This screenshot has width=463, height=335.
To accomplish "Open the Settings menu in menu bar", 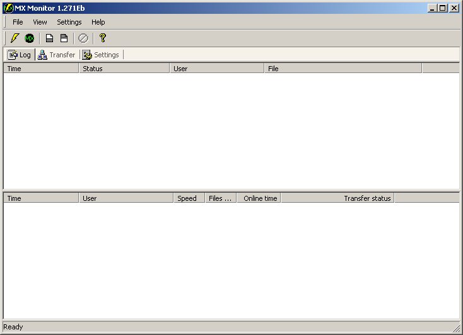I will click(x=69, y=22).
